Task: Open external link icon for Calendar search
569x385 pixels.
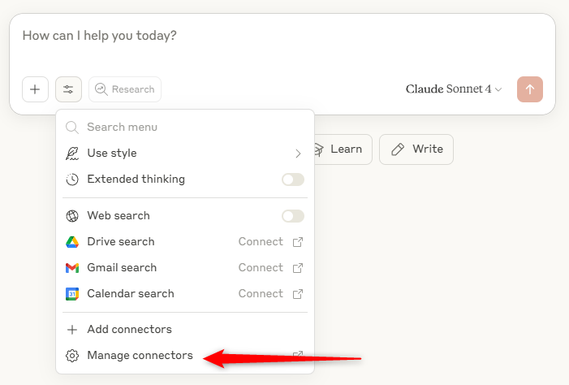Action: click(x=298, y=294)
